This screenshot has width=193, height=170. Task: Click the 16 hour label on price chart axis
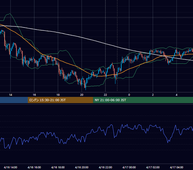(x=34, y=95)
